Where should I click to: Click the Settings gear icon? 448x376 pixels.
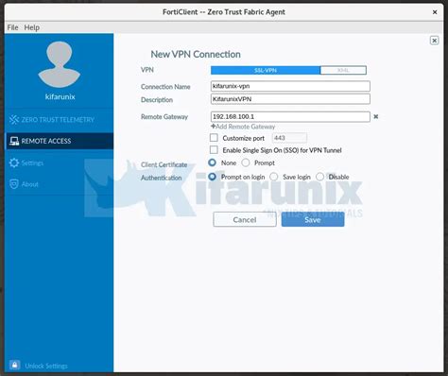14,162
